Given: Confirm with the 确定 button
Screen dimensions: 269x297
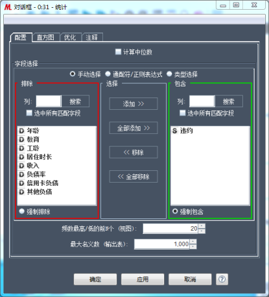Looking at the screenshot, I should point(95,279).
